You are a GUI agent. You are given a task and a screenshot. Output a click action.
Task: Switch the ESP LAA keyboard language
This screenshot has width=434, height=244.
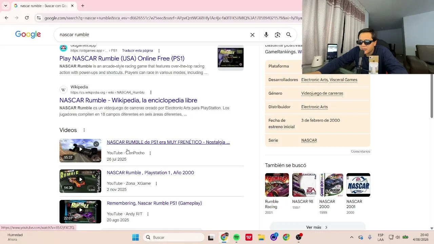381,237
